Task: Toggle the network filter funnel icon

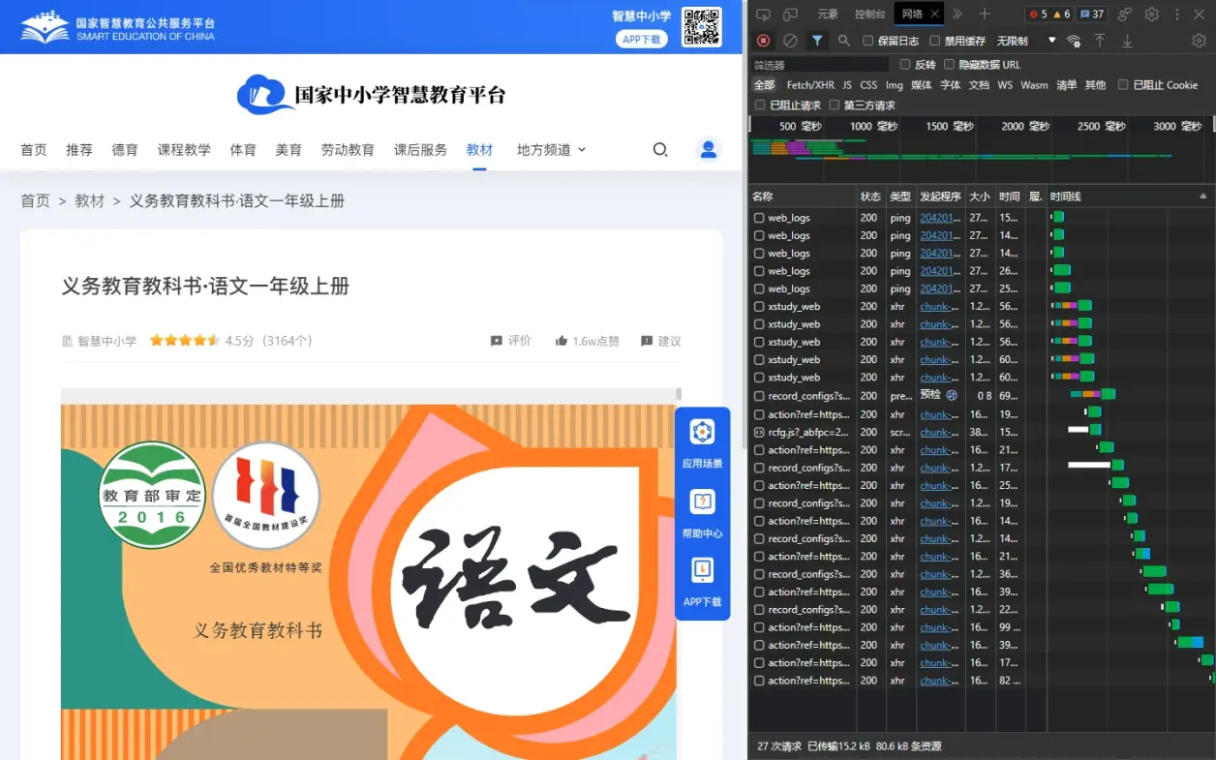Action: click(x=818, y=41)
